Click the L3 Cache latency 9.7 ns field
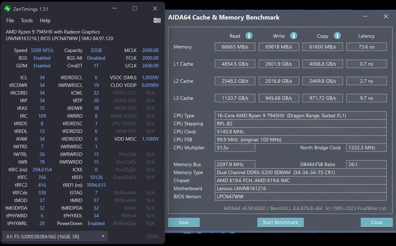 click(366, 98)
